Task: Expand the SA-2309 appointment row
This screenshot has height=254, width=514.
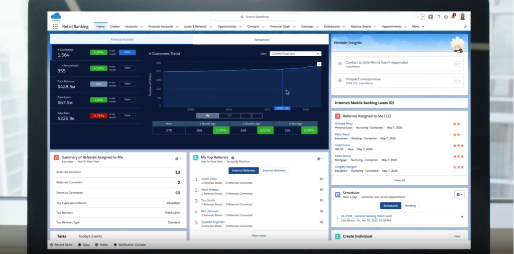Action: pos(337,218)
